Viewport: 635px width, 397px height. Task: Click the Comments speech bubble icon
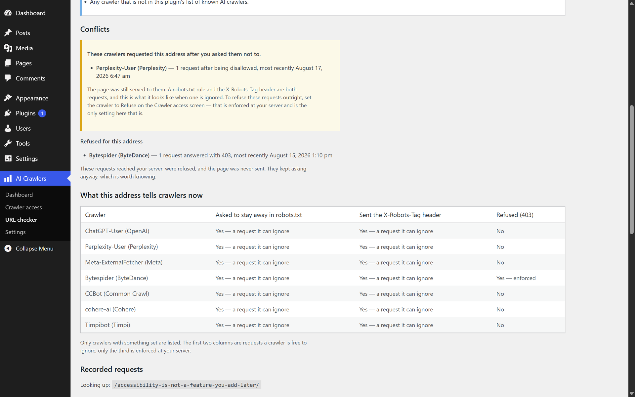tap(8, 78)
